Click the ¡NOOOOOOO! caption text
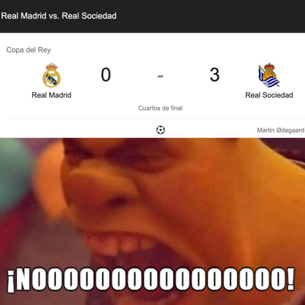 pyautogui.click(x=151, y=280)
